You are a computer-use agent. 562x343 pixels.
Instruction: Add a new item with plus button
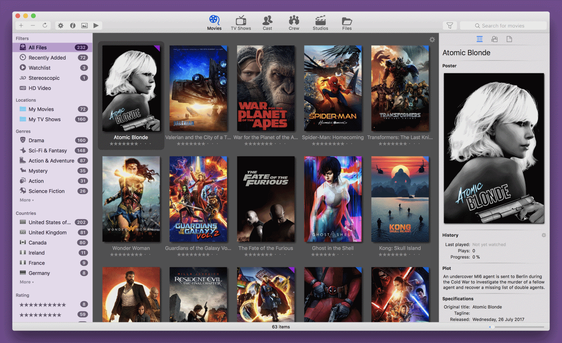tap(21, 25)
